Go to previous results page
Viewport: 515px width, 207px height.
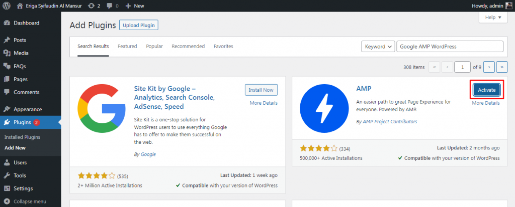point(447,67)
